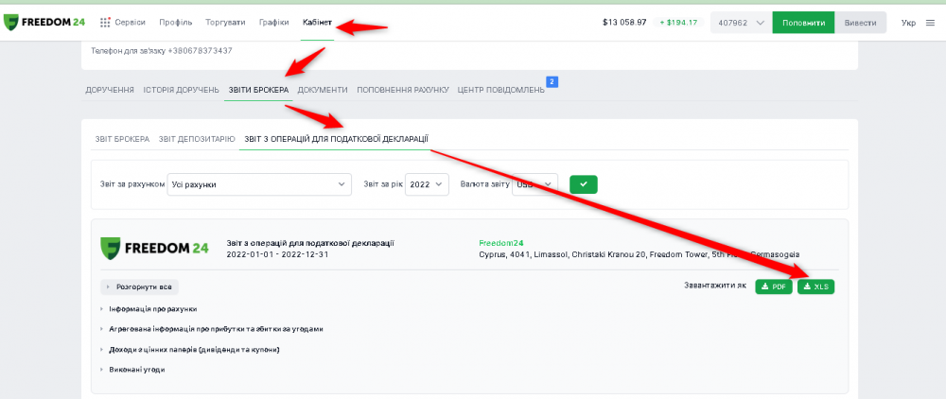Download the report as XLS
Image resolution: width=946 pixels, height=399 pixels.
click(x=815, y=286)
